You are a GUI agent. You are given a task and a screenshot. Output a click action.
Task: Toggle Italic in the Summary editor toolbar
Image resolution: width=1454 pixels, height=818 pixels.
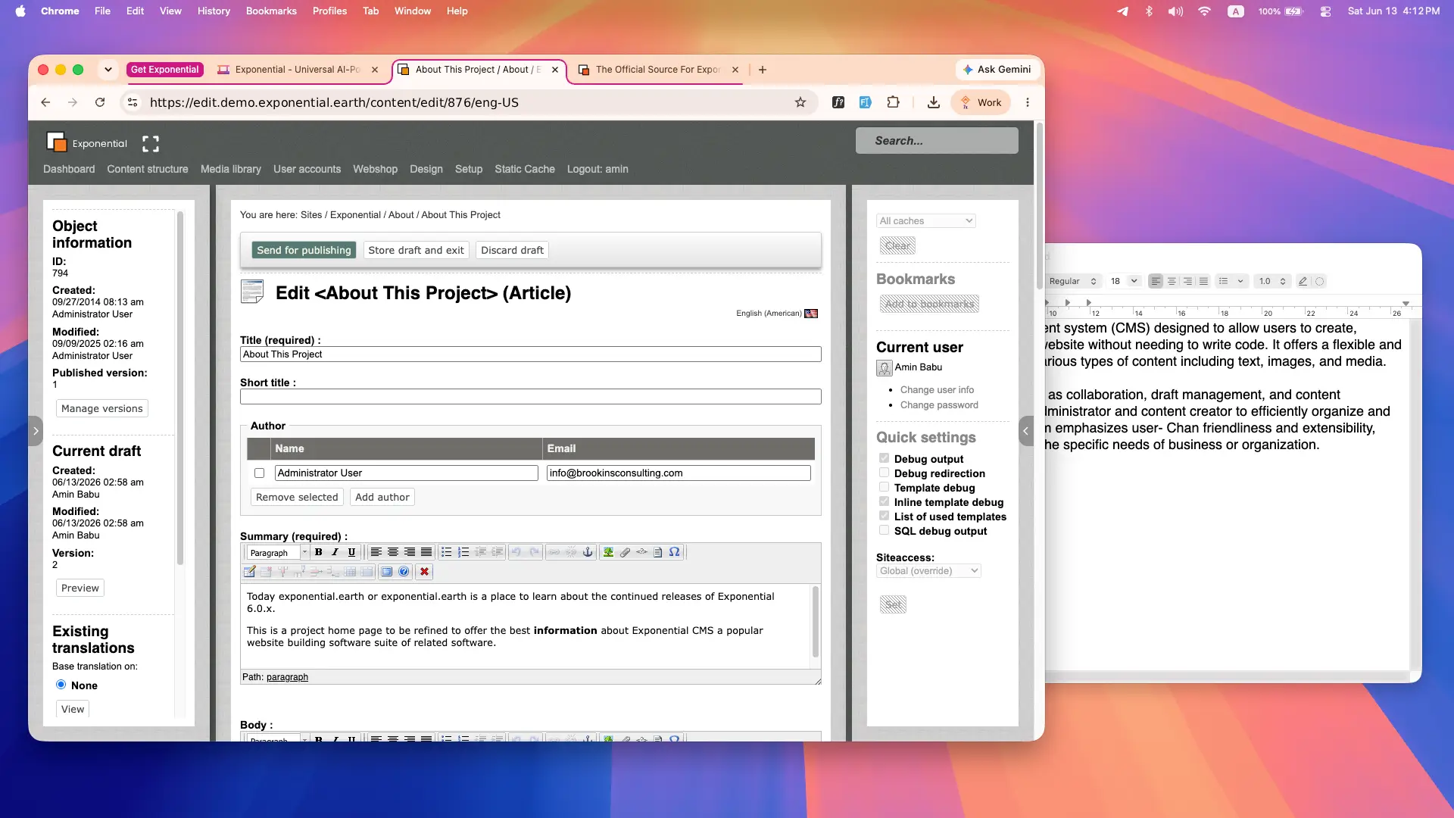(x=335, y=552)
